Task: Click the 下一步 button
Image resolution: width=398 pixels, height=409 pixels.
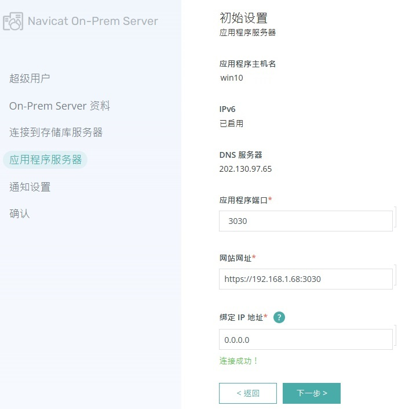Action: [312, 393]
